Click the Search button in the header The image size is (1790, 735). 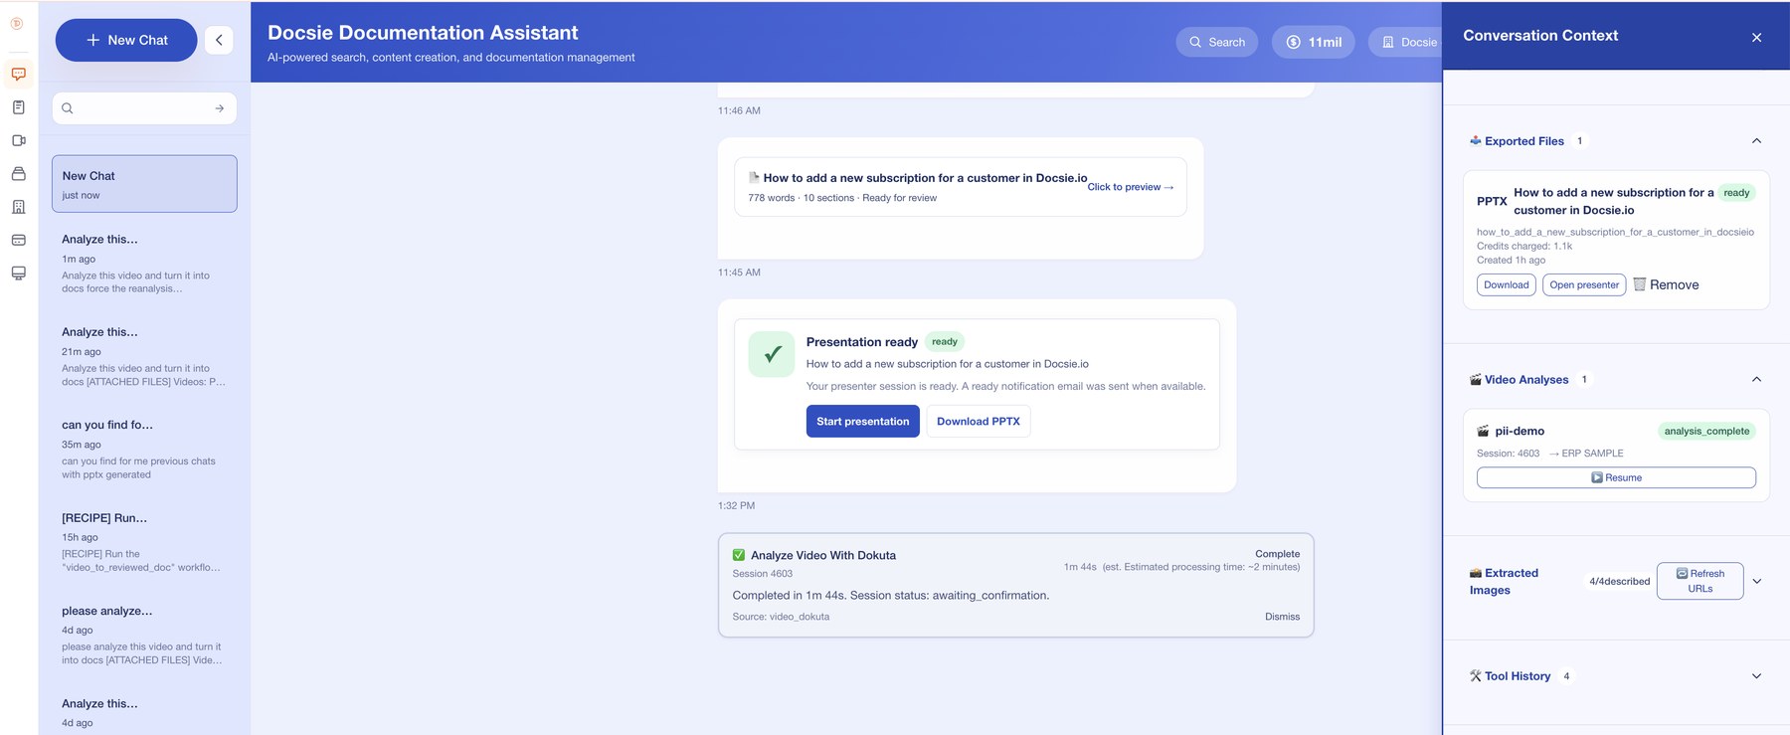click(x=1217, y=42)
